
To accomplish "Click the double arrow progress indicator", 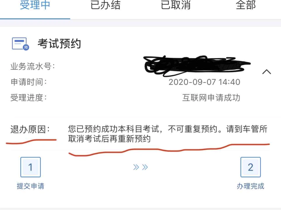I will [140, 167].
